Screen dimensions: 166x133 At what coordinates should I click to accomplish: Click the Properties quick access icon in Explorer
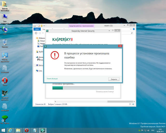pos(39,25)
